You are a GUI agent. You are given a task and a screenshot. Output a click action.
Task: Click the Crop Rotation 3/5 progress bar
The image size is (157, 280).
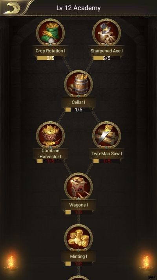coord(50,58)
